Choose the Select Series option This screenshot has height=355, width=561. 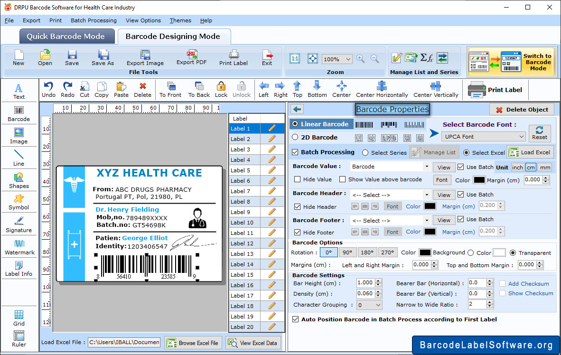click(365, 152)
